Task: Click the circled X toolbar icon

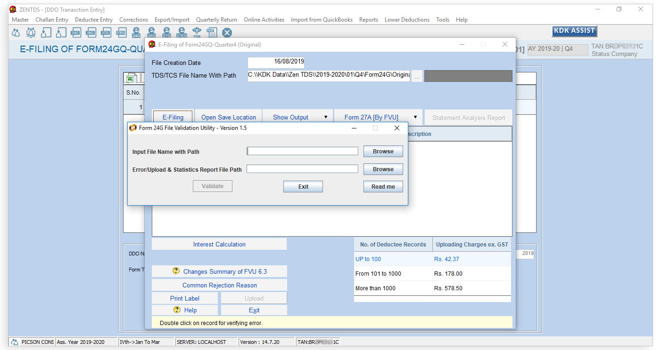Action: point(227,32)
